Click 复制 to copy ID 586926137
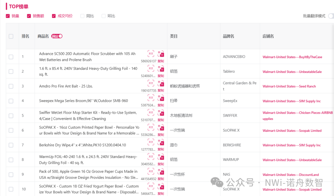The image size is (334, 196). (x=161, y=61)
